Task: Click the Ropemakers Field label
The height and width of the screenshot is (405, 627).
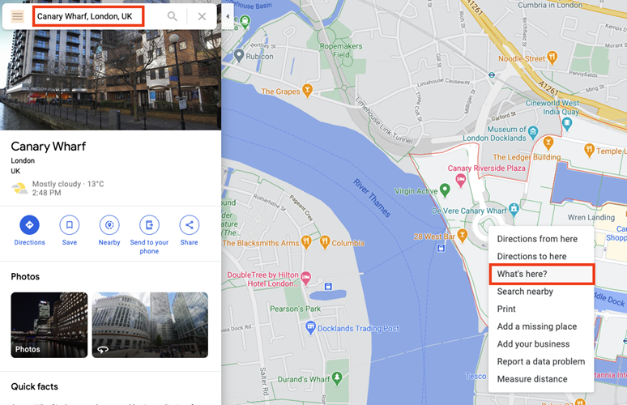Action: tap(341, 50)
